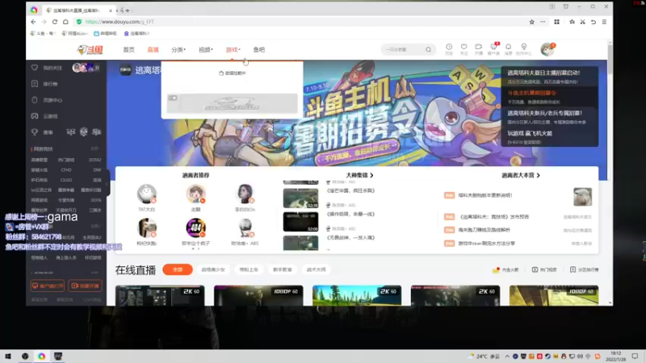Collapse the left sidebar arrow handle
The height and width of the screenshot is (363, 646).
tap(107, 184)
